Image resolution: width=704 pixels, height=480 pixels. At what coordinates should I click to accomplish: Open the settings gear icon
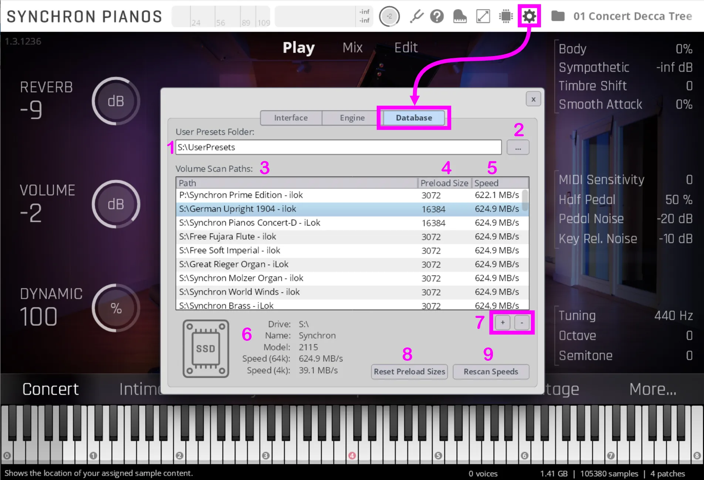(x=529, y=16)
